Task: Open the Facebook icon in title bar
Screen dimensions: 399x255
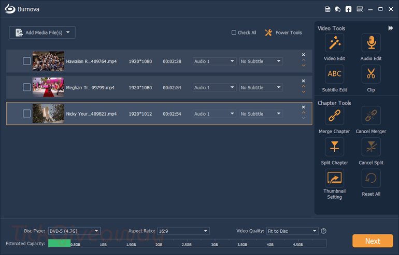Action: point(348,9)
